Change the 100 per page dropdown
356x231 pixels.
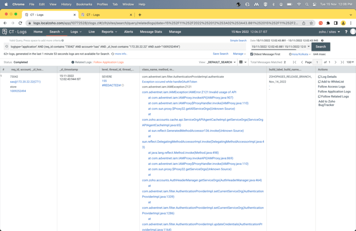(x=350, y=62)
